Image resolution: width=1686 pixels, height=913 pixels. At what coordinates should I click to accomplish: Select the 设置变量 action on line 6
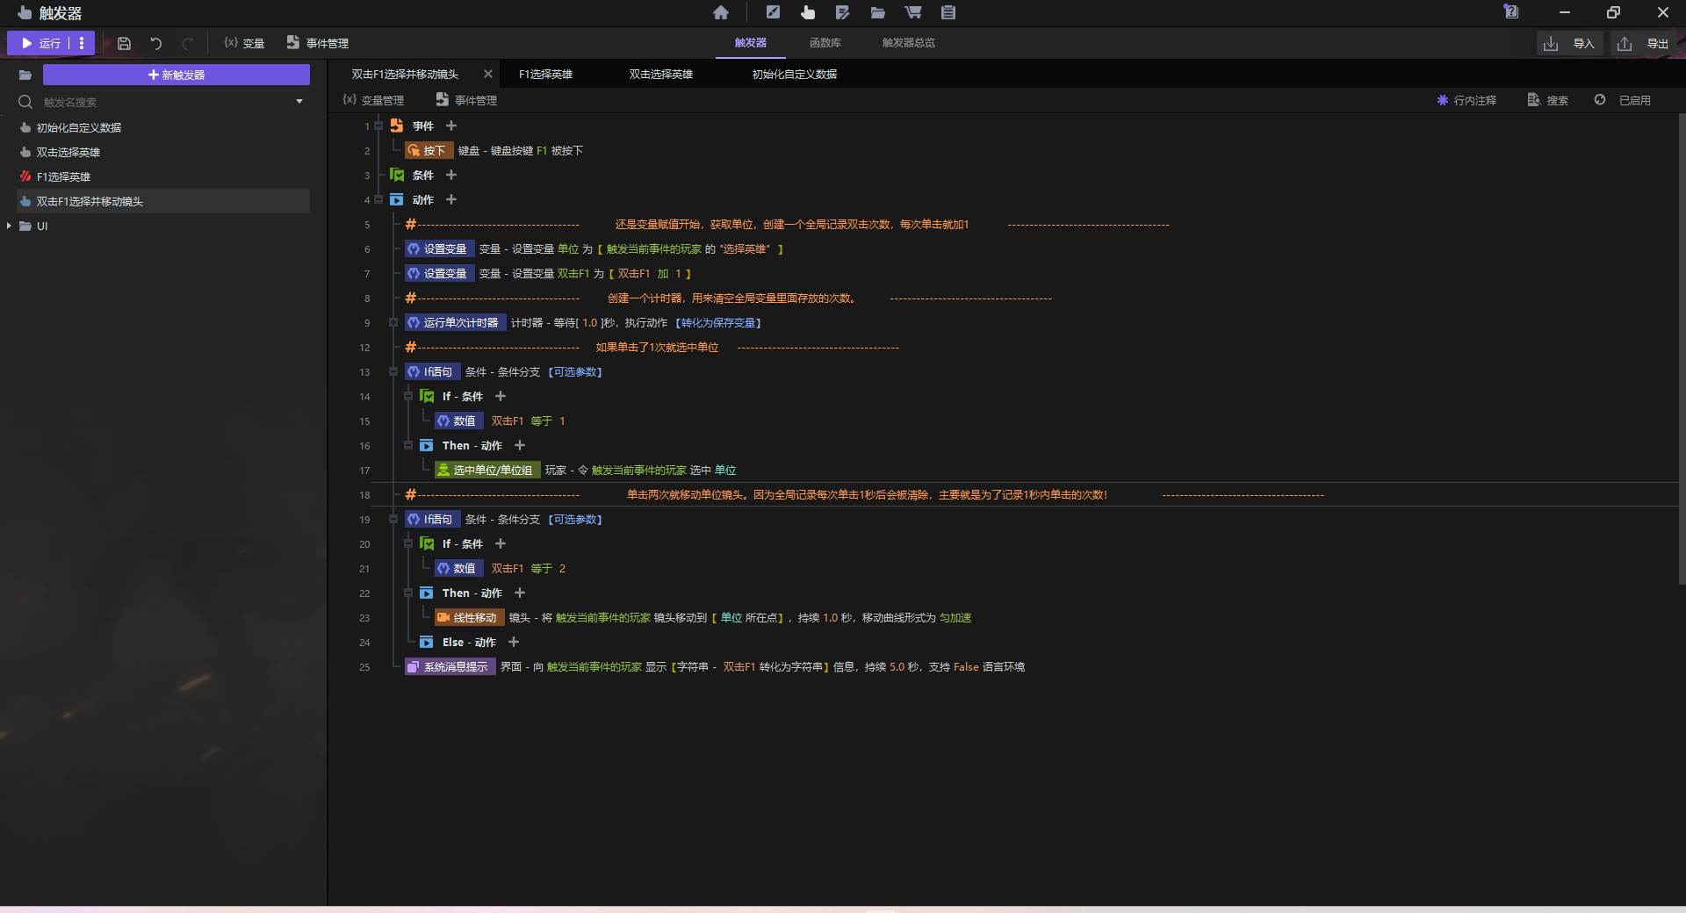[x=439, y=248]
